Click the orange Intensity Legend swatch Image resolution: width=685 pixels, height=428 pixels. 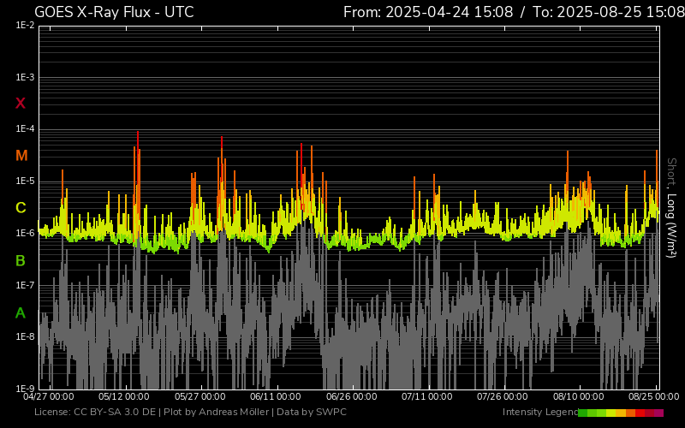[631, 413]
